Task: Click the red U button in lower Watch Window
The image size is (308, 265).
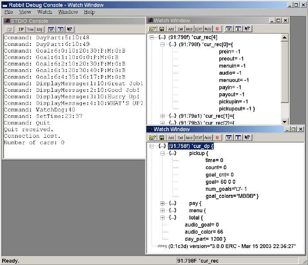Action: (x=217, y=138)
